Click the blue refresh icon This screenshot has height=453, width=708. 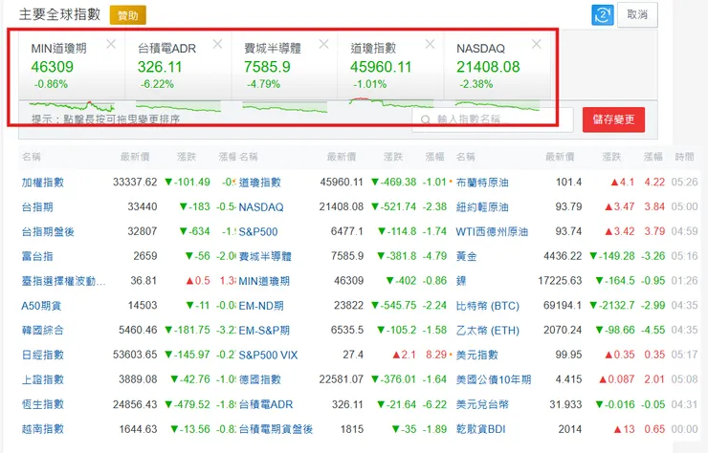[603, 15]
